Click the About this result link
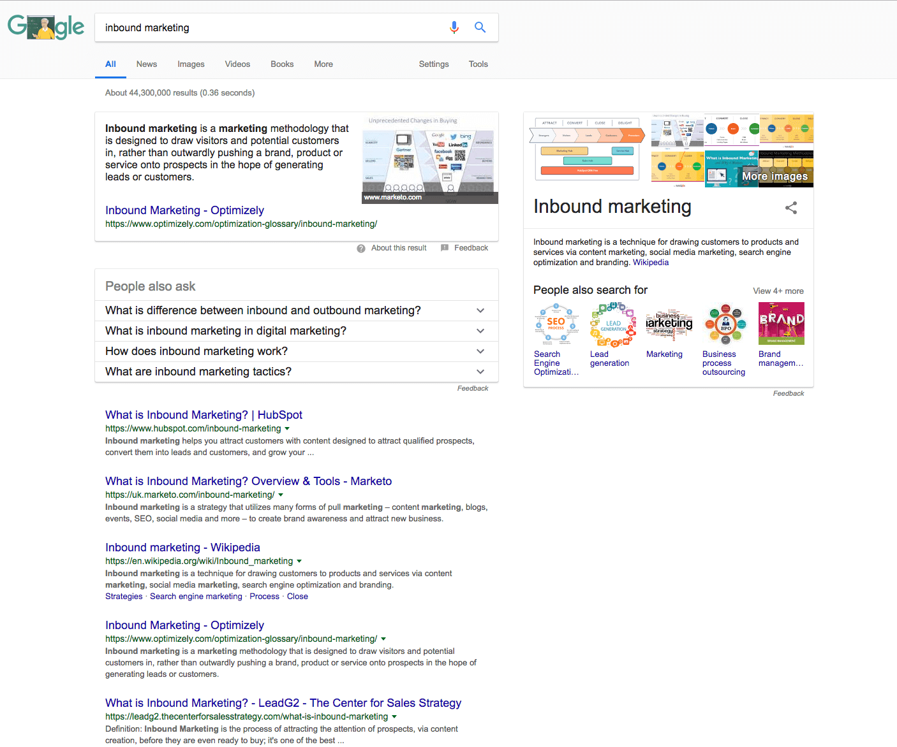The height and width of the screenshot is (747, 897). [x=399, y=248]
